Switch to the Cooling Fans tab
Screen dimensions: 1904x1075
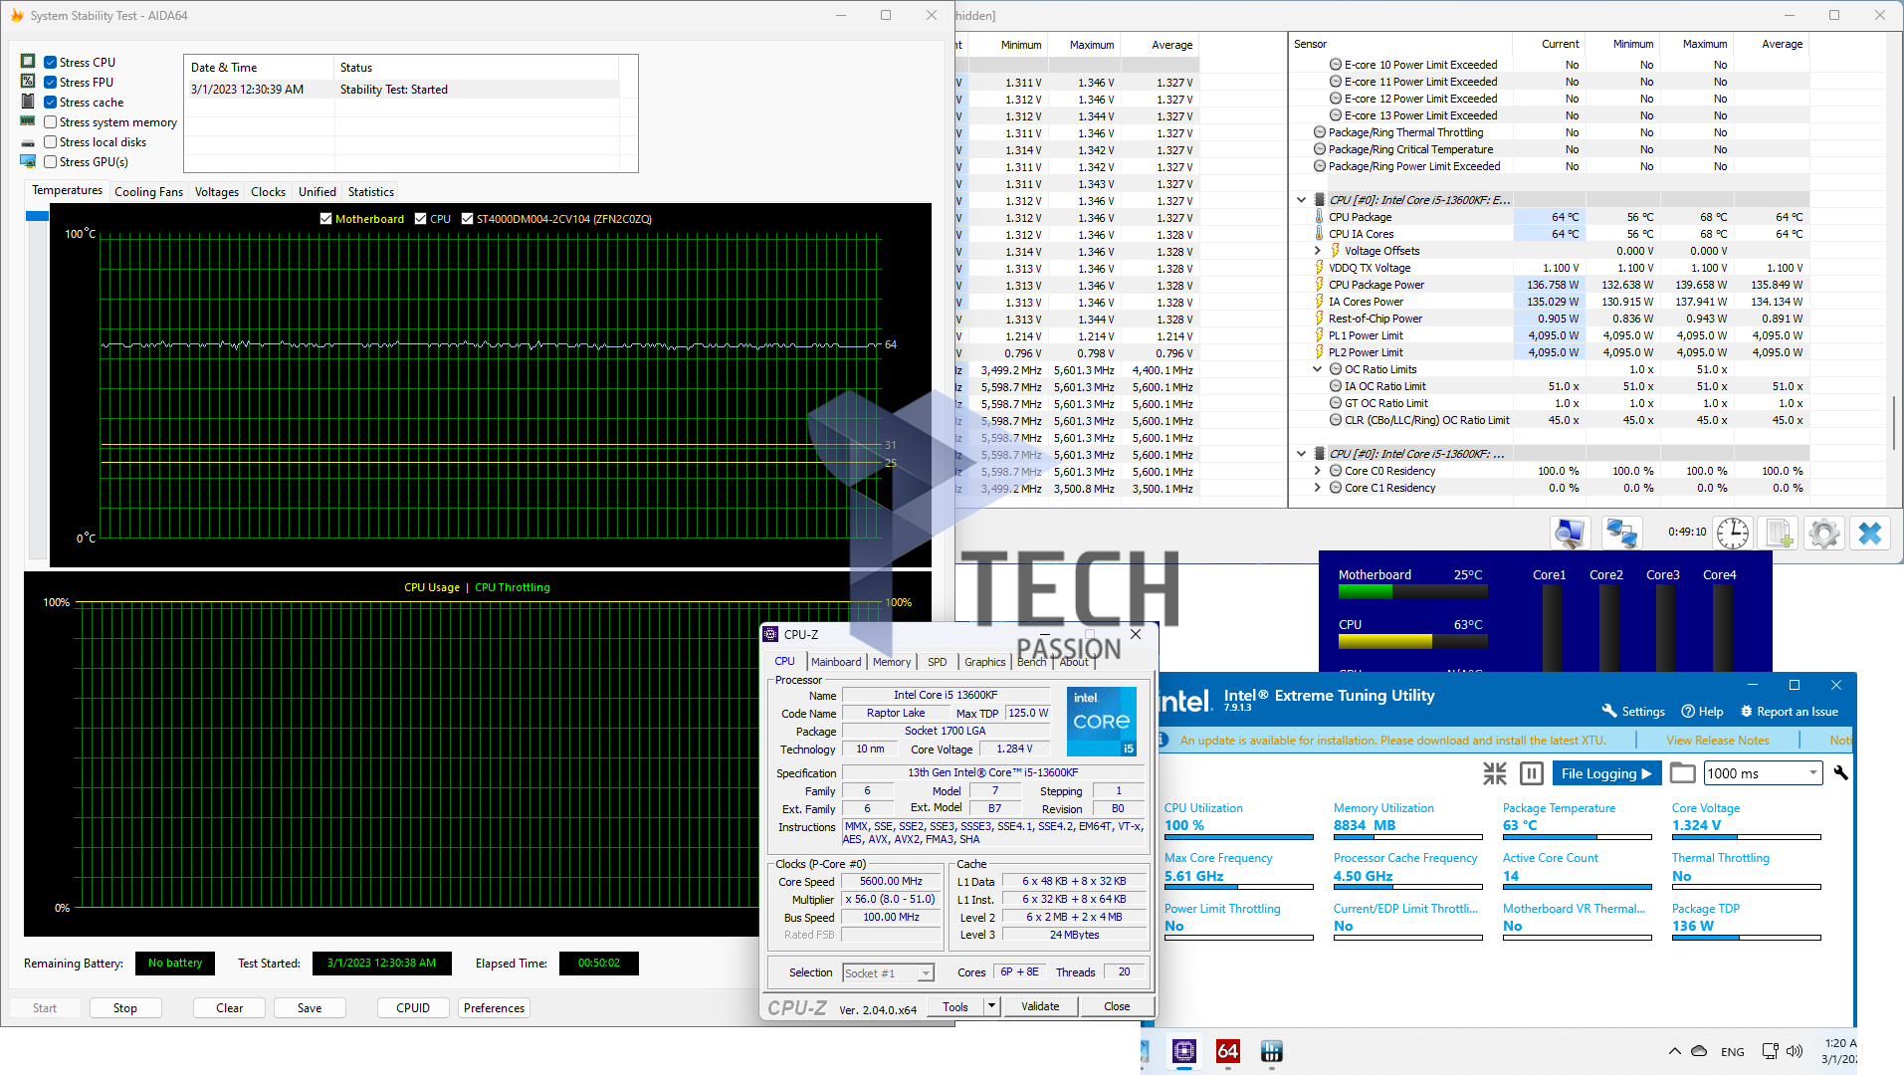pos(148,192)
